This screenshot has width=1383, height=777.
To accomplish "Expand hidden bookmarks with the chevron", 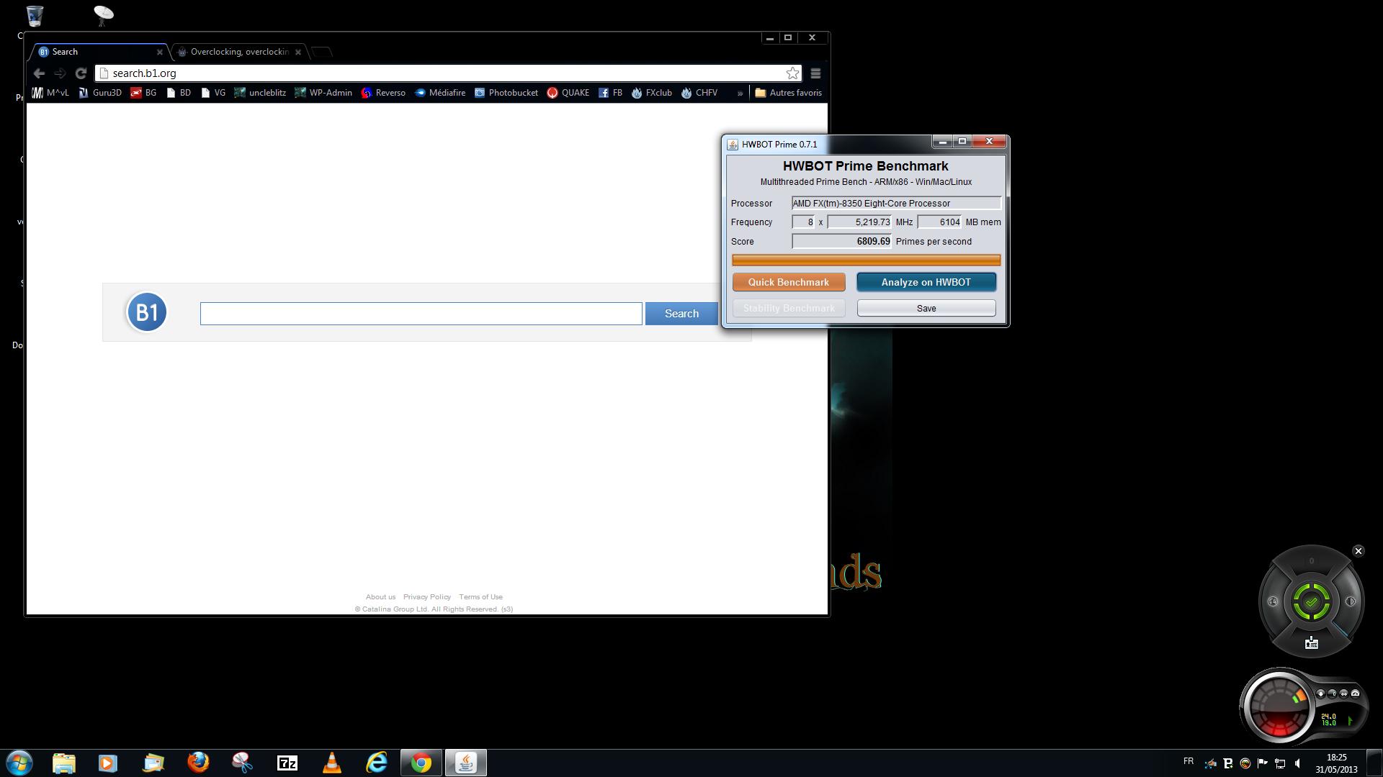I will (740, 93).
